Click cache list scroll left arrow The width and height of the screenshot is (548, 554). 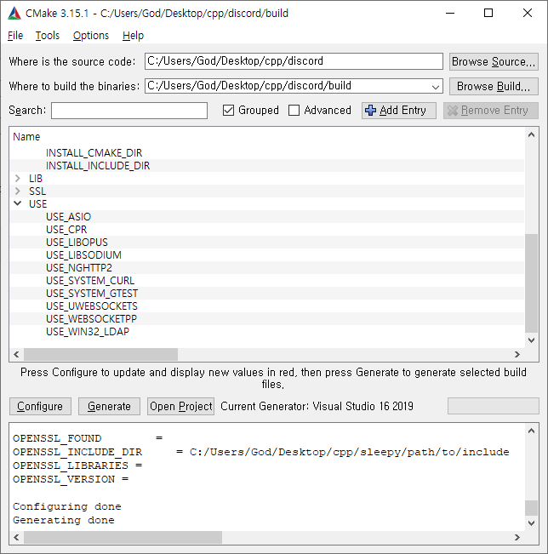[16, 354]
